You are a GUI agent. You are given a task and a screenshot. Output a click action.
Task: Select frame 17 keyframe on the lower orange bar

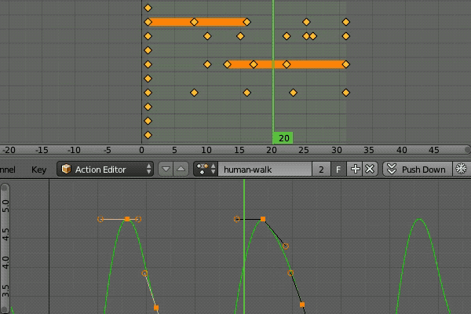254,64
